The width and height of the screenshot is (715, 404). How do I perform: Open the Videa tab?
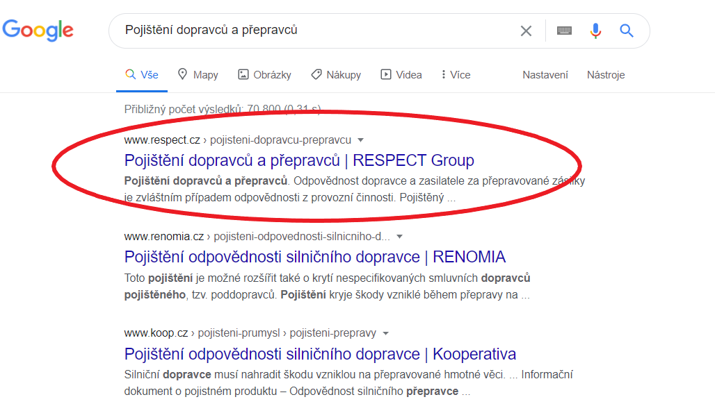pos(401,74)
